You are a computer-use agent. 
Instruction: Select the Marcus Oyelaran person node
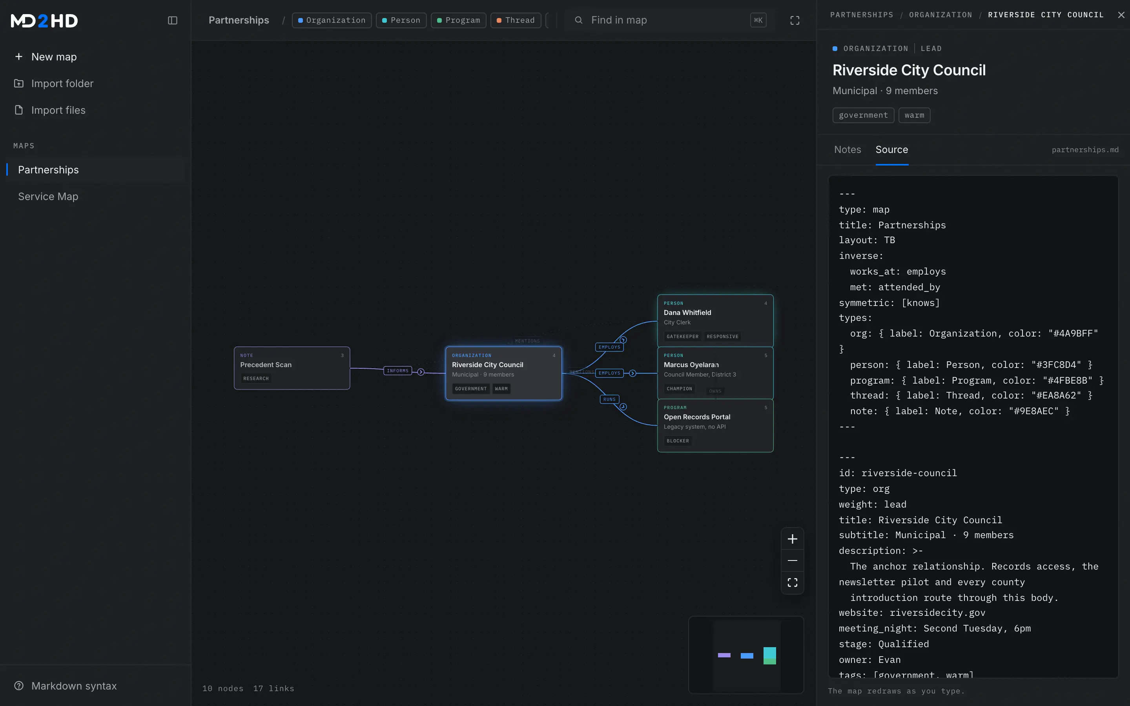coord(715,373)
